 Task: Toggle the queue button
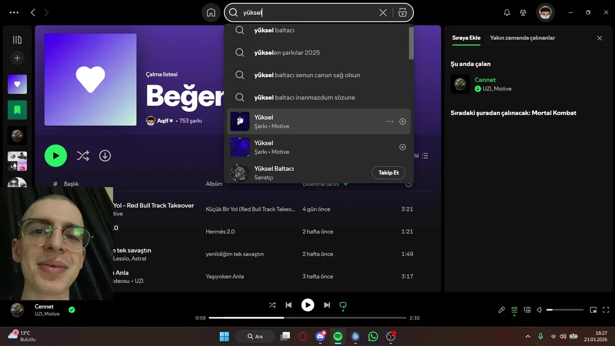tap(514, 310)
